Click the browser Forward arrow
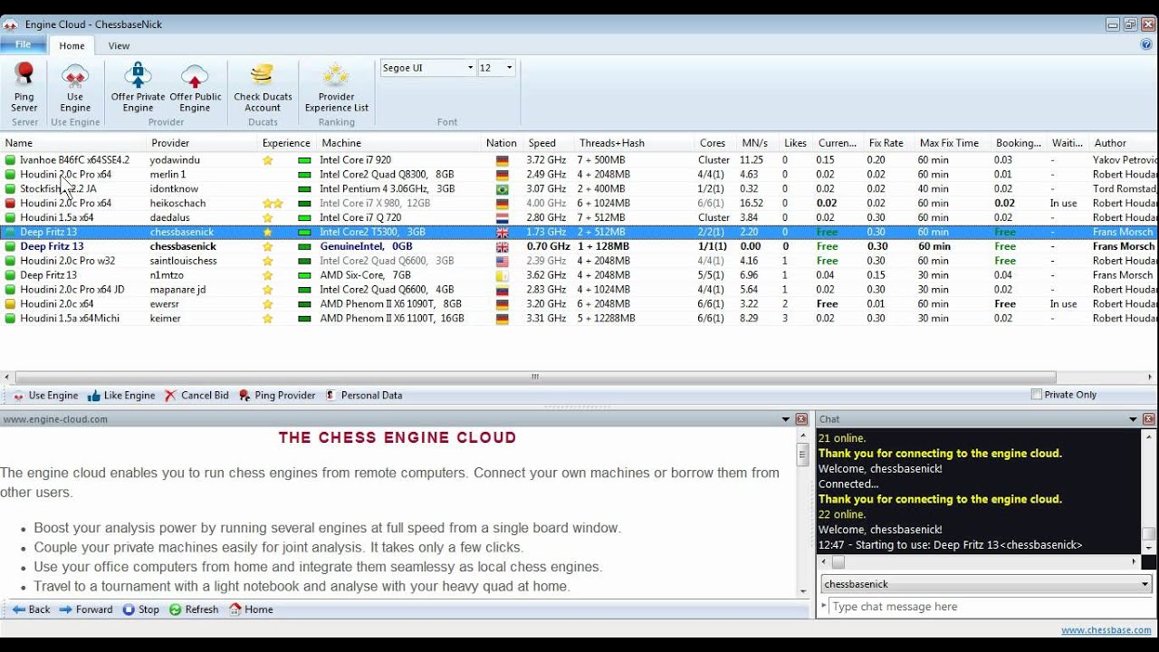The width and height of the screenshot is (1159, 652). (x=65, y=609)
